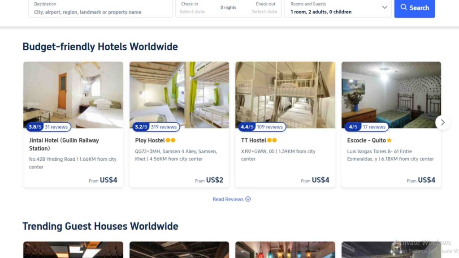
Task: Click the Destination input field
Action: 100,9
